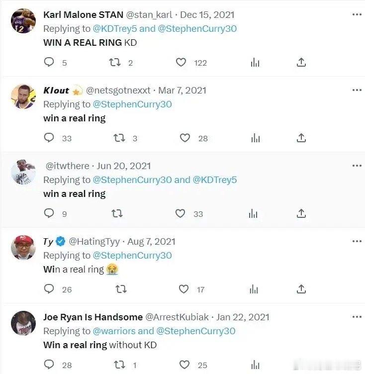This screenshot has width=365, height=374.
Task: Reply to Klout's tweet
Action: pos(49,138)
